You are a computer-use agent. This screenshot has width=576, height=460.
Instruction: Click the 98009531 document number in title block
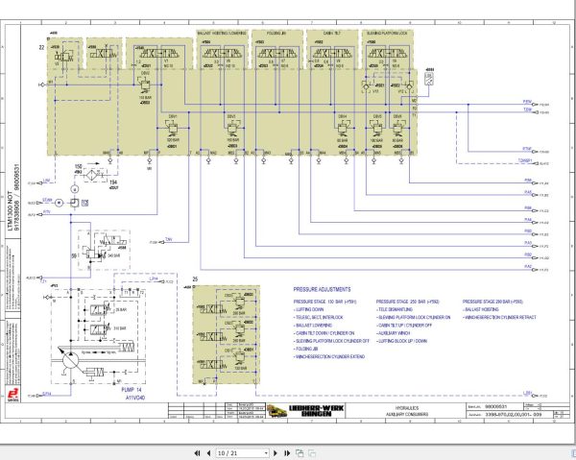pyautogui.click(x=496, y=407)
